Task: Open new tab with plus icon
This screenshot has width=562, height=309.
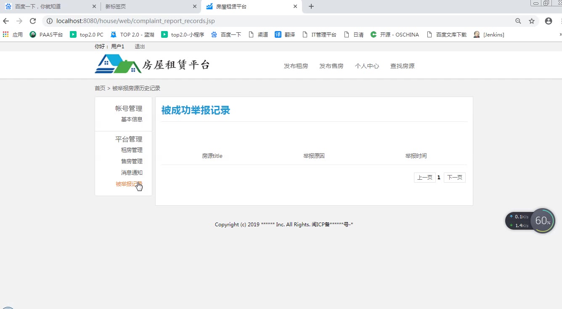Action: [x=311, y=6]
